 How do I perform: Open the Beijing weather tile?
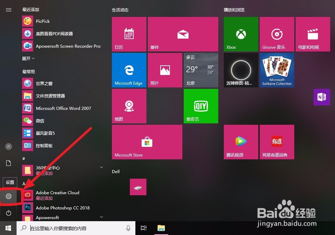(x=201, y=70)
